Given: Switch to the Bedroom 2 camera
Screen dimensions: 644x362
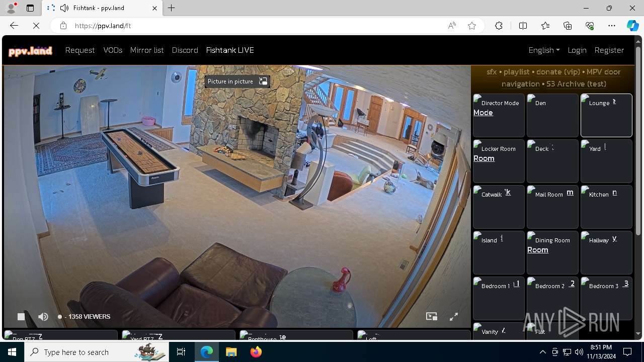Looking at the screenshot, I should point(552,298).
